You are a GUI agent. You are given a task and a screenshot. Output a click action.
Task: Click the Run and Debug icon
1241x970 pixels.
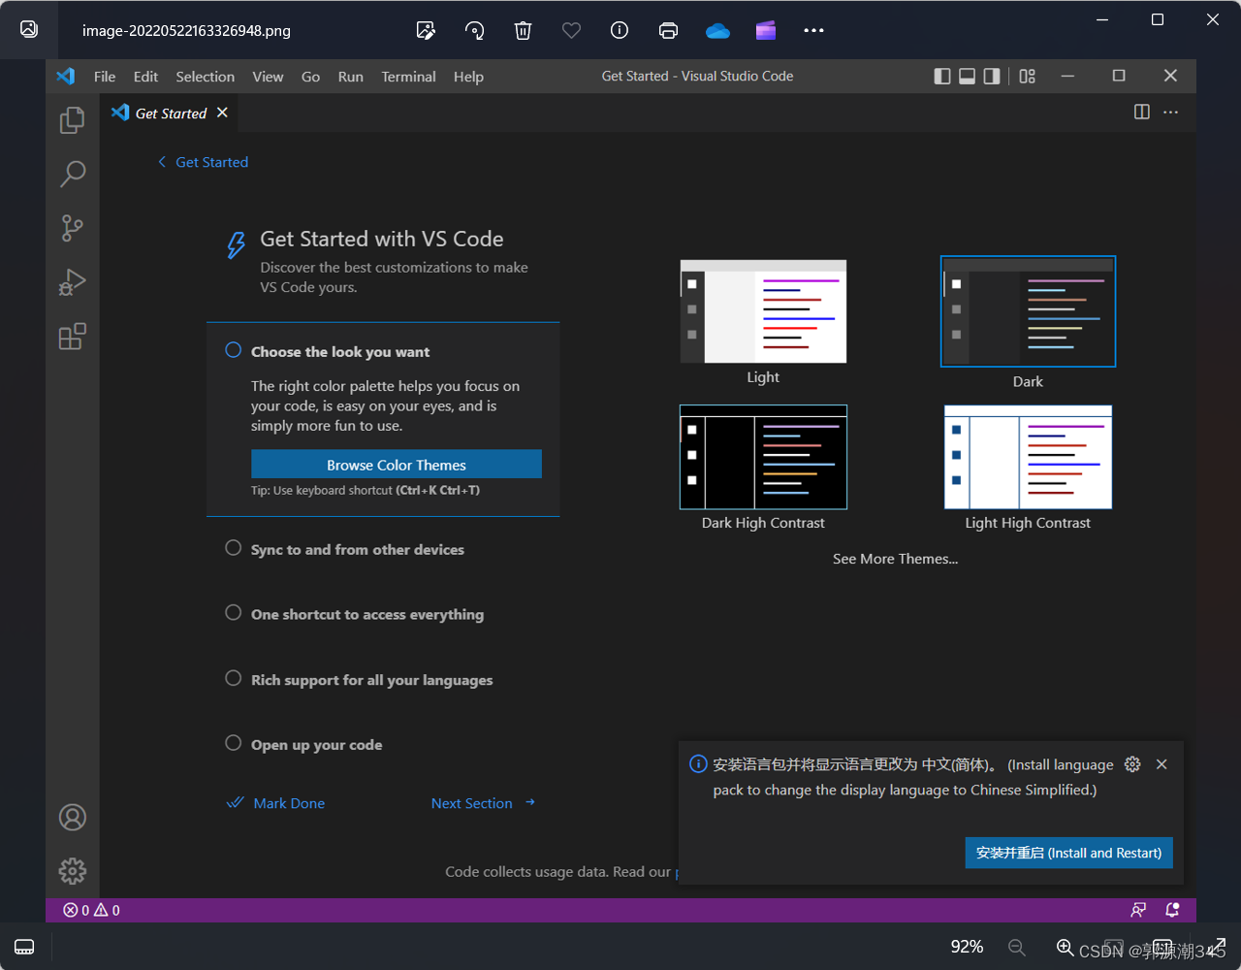[x=73, y=282]
